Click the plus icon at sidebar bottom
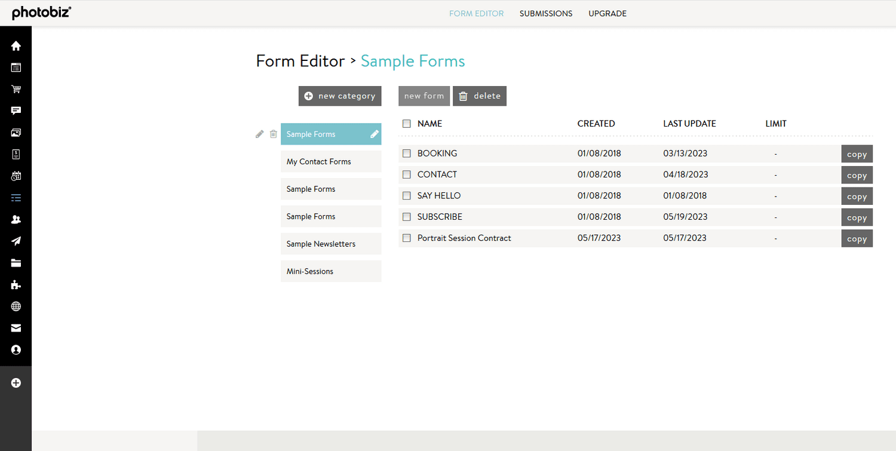The height and width of the screenshot is (451, 896). (16, 383)
